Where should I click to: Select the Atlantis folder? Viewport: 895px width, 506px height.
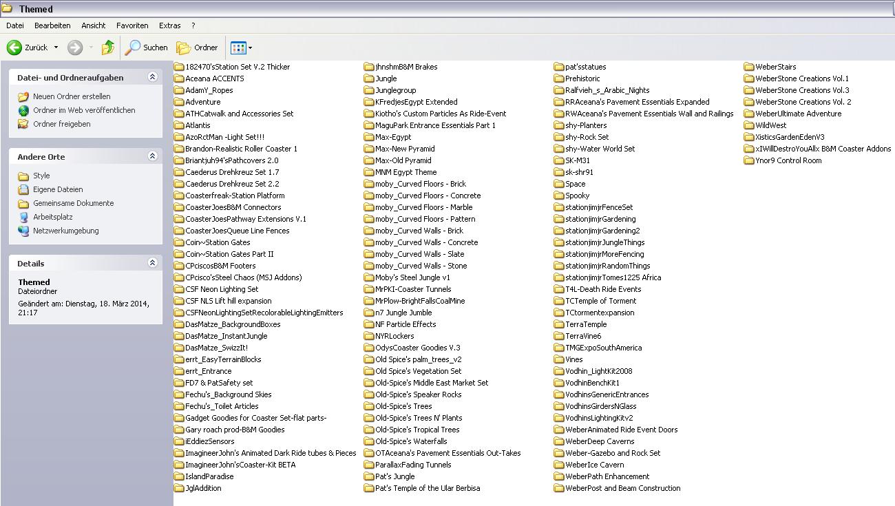198,125
